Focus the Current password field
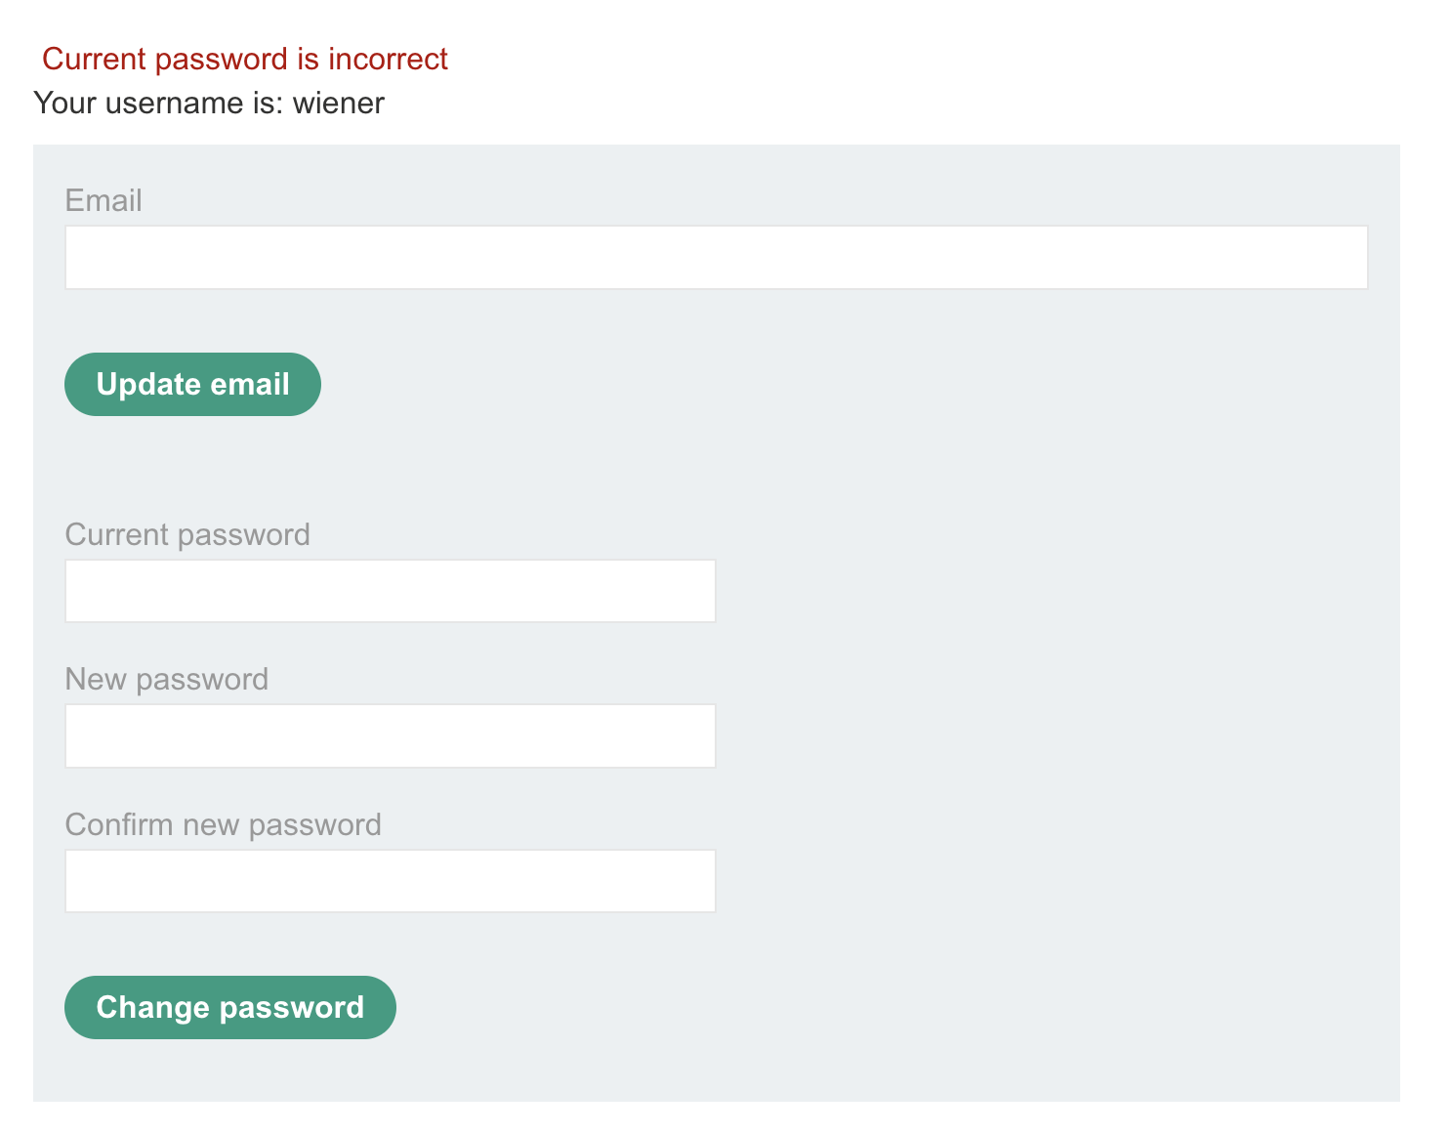Screen dimensions: 1449x1133 tap(390, 591)
